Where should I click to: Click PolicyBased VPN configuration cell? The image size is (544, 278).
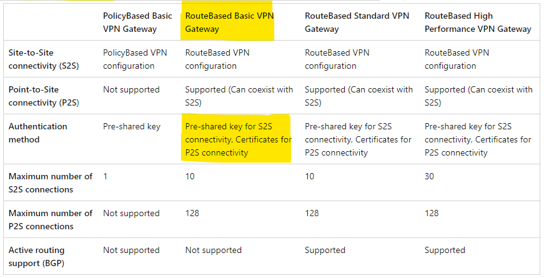135,59
